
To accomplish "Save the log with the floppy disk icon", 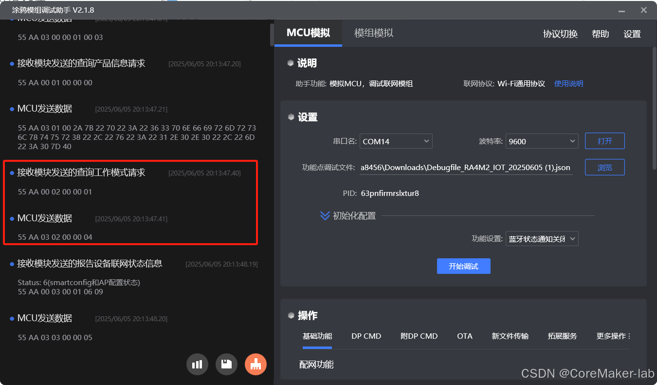I will click(226, 364).
